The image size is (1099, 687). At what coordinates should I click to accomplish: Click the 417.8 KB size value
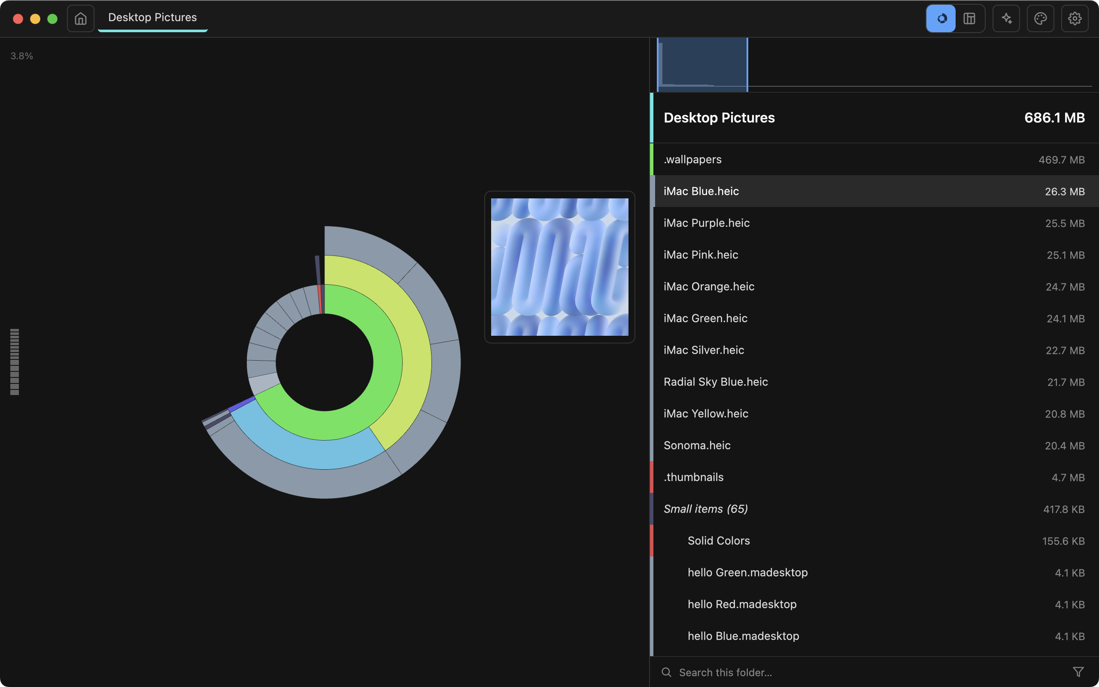pyautogui.click(x=1063, y=509)
